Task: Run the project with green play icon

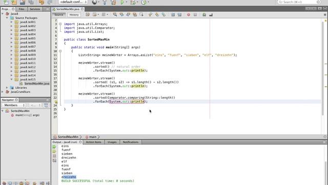Action: pyautogui.click(x=122, y=2)
